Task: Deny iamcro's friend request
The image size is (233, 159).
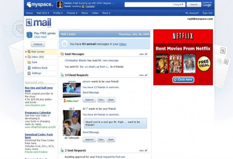Action: coord(101,100)
